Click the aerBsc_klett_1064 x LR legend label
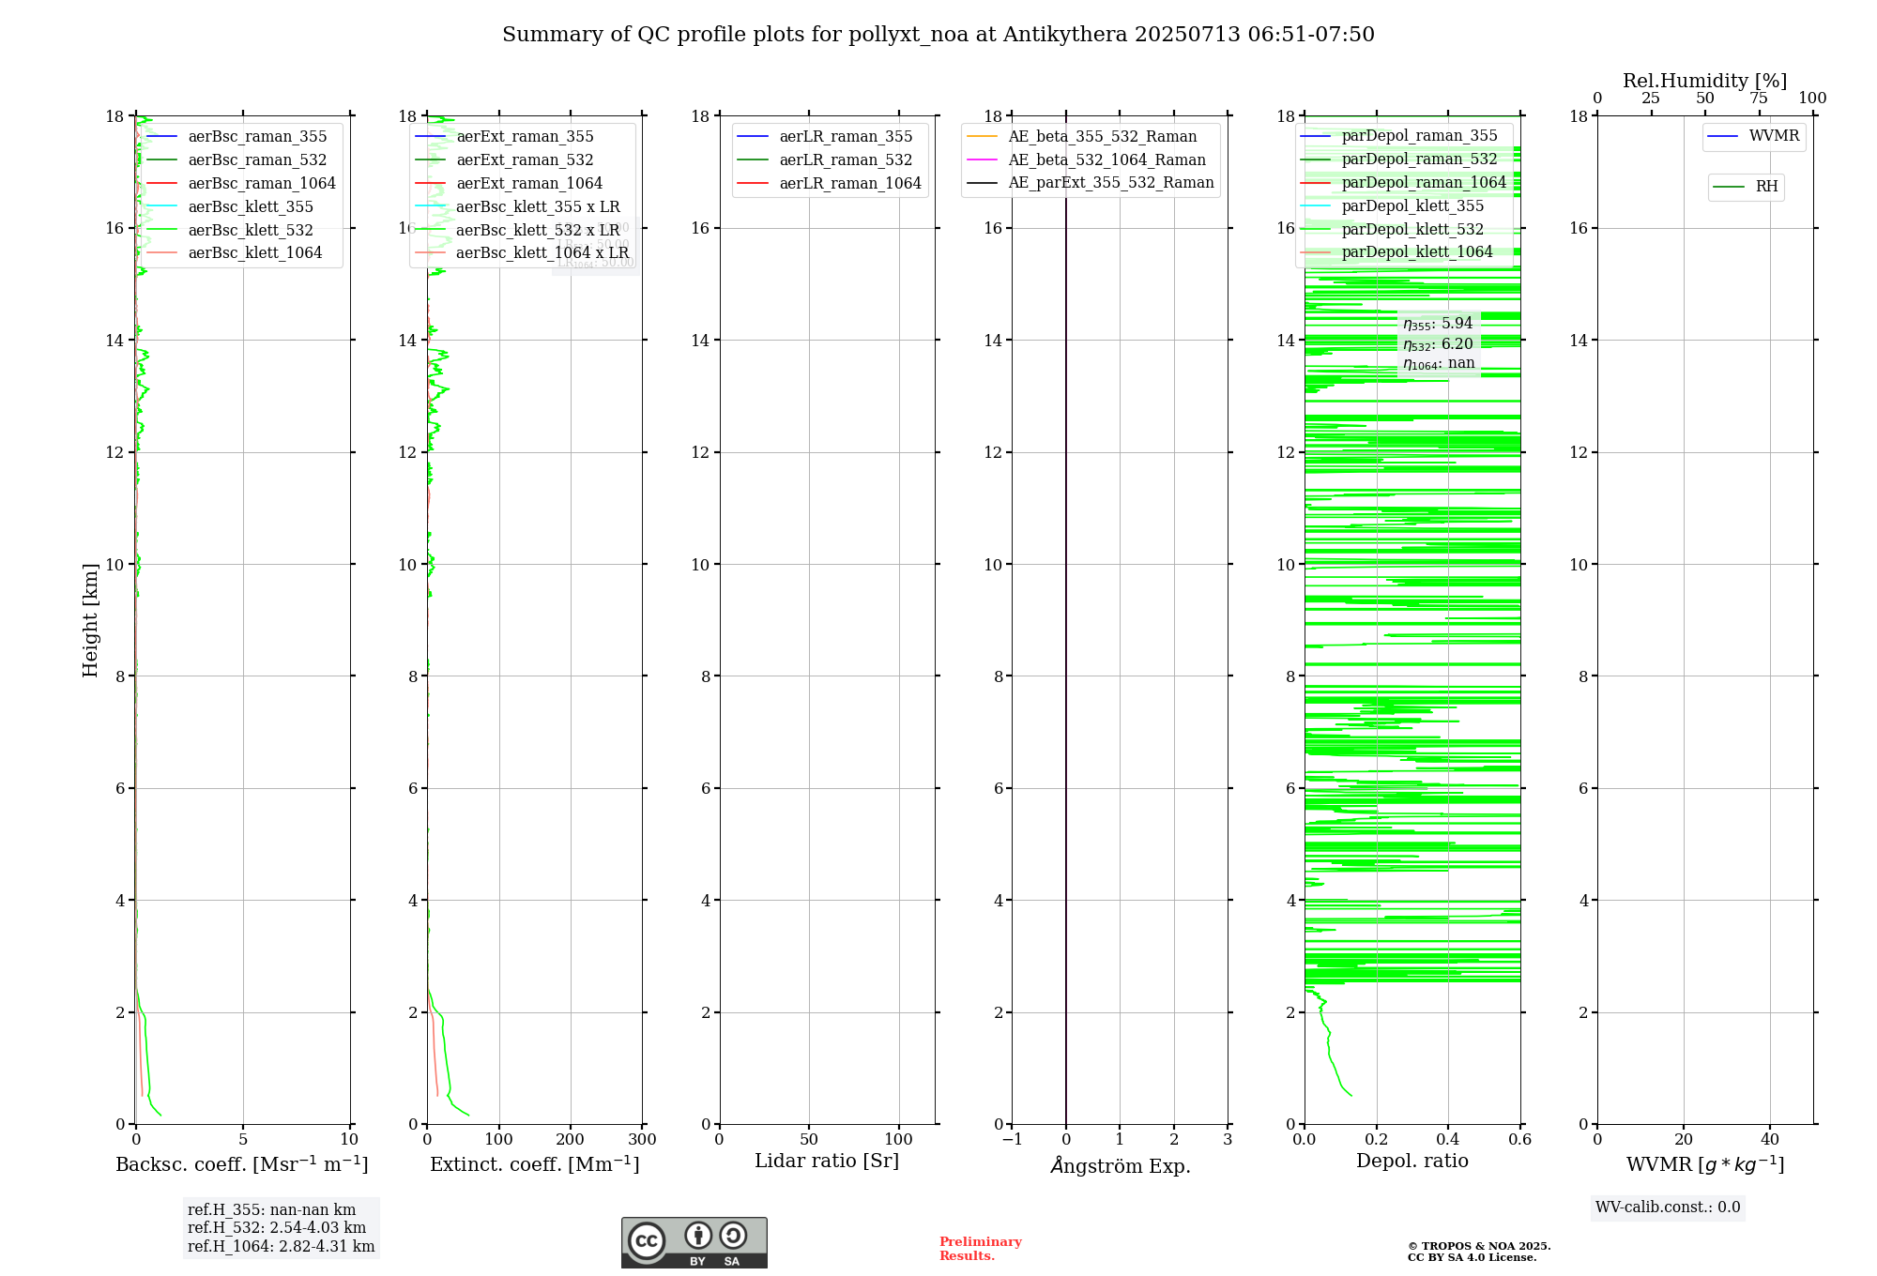The width and height of the screenshot is (1877, 1276). pyautogui.click(x=542, y=253)
